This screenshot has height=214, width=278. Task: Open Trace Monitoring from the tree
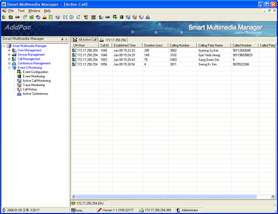click(x=33, y=85)
